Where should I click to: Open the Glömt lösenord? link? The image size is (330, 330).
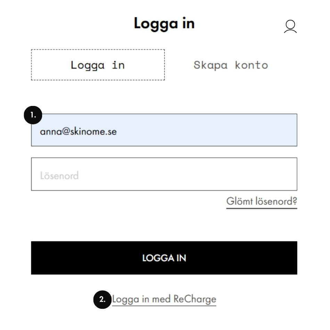262,201
